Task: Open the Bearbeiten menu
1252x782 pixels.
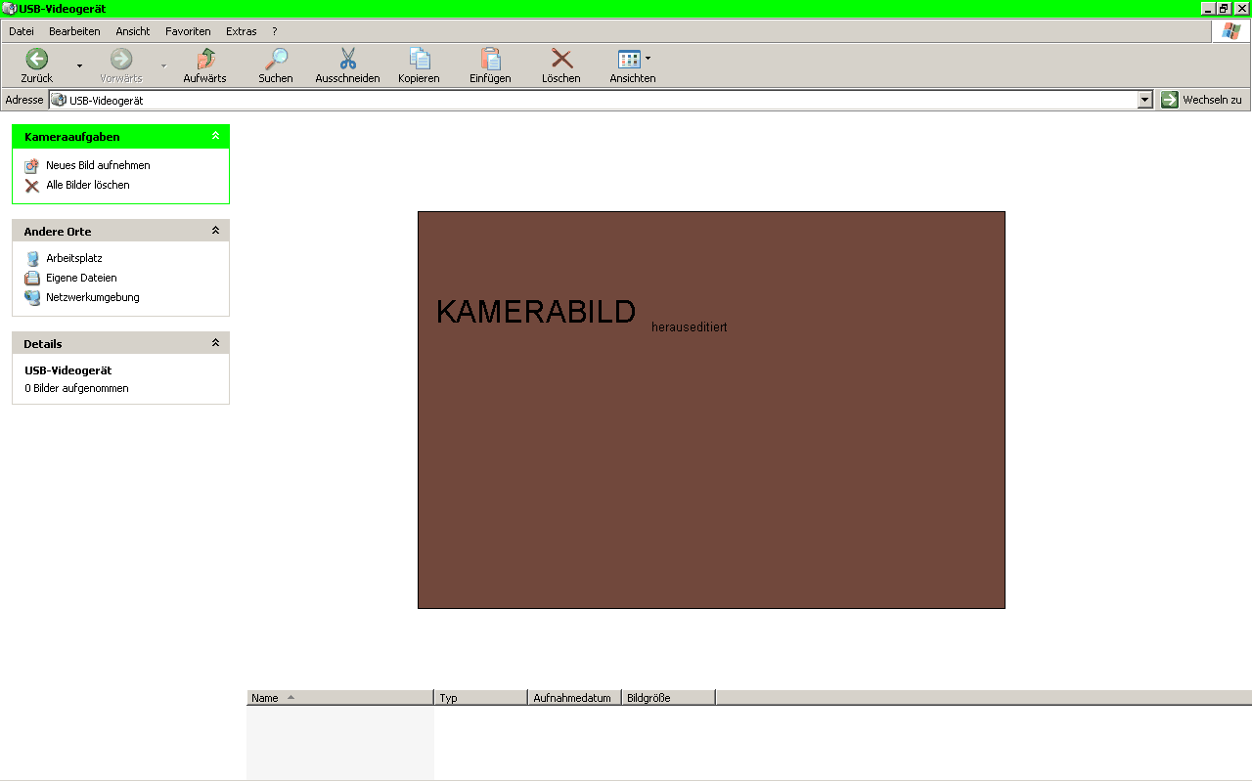Action: tap(74, 31)
